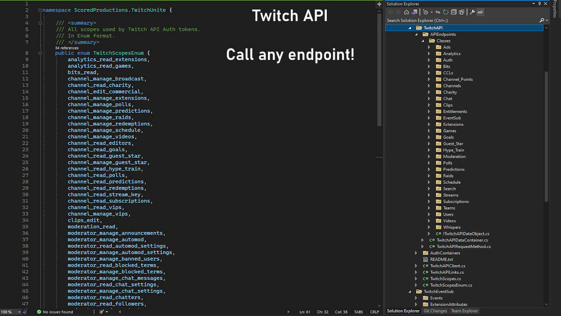The image size is (561, 316).
Task: Click the channel_manage_broadcast enum member text
Action: pyautogui.click(x=106, y=79)
